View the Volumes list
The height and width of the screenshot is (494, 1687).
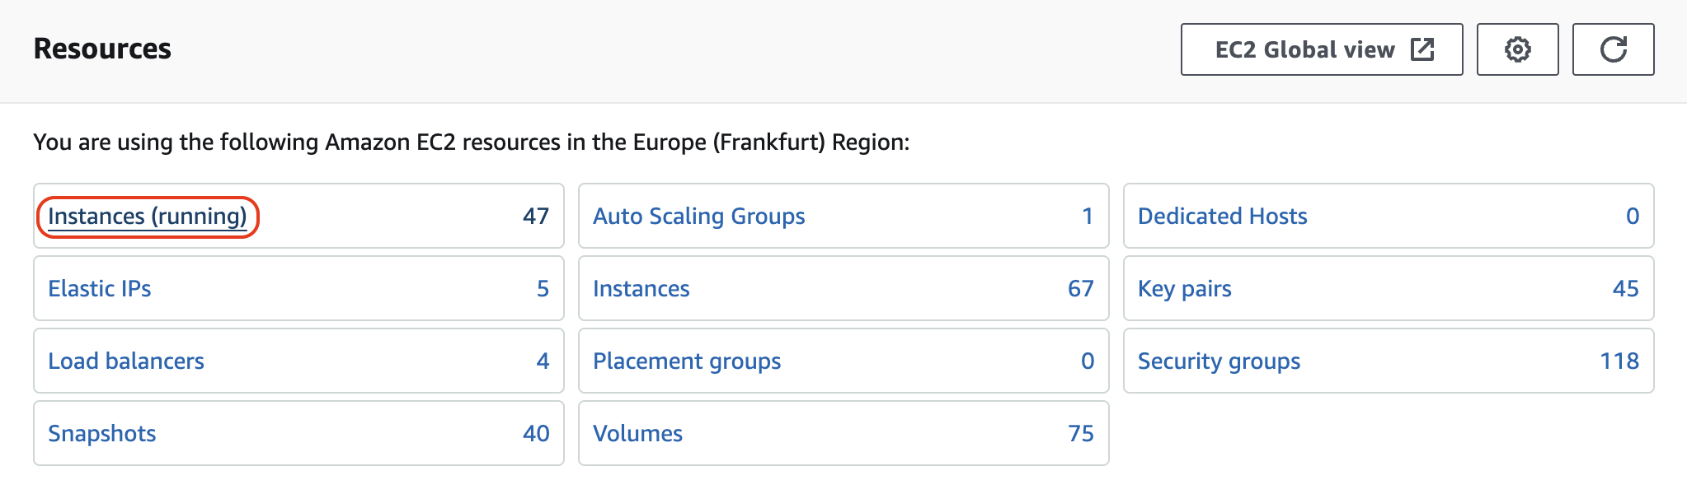[x=637, y=434]
